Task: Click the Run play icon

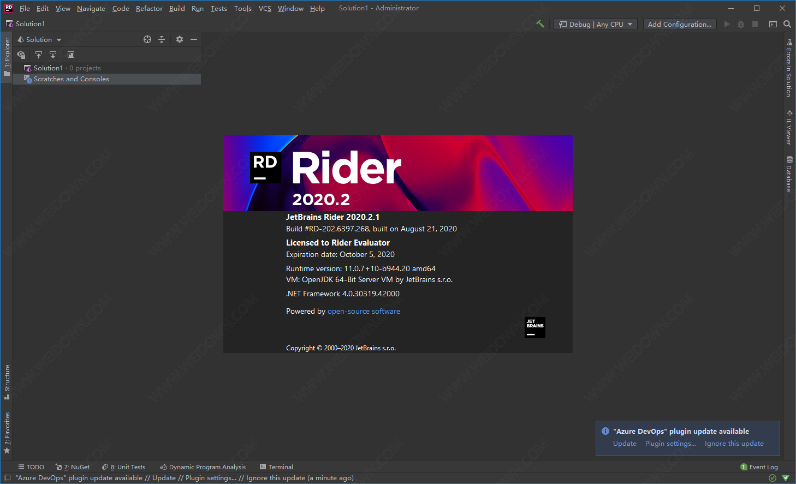Action: click(727, 24)
